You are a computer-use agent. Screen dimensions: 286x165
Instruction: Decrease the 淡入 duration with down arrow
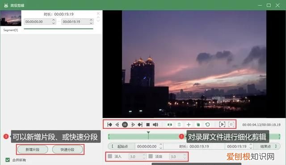coord(144,158)
